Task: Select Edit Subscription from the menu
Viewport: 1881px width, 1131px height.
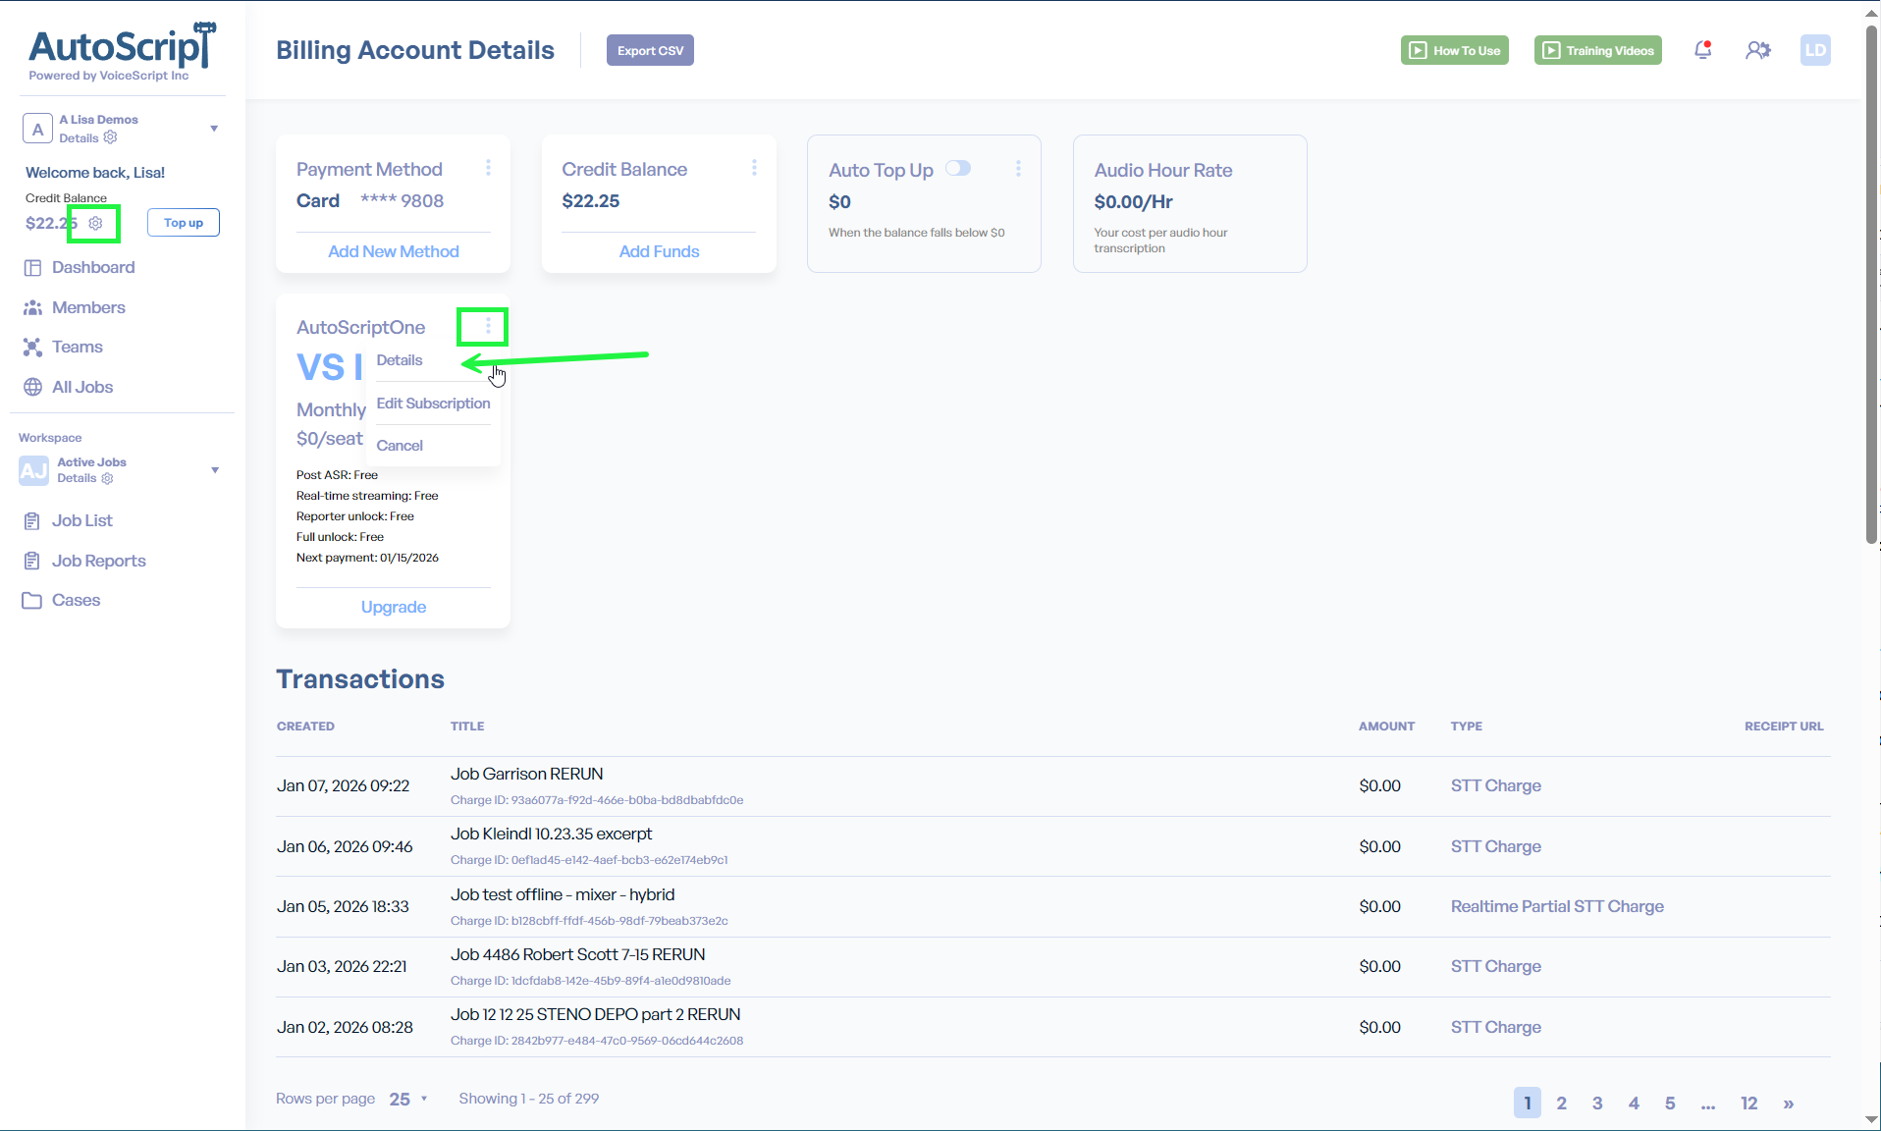Action: point(433,404)
